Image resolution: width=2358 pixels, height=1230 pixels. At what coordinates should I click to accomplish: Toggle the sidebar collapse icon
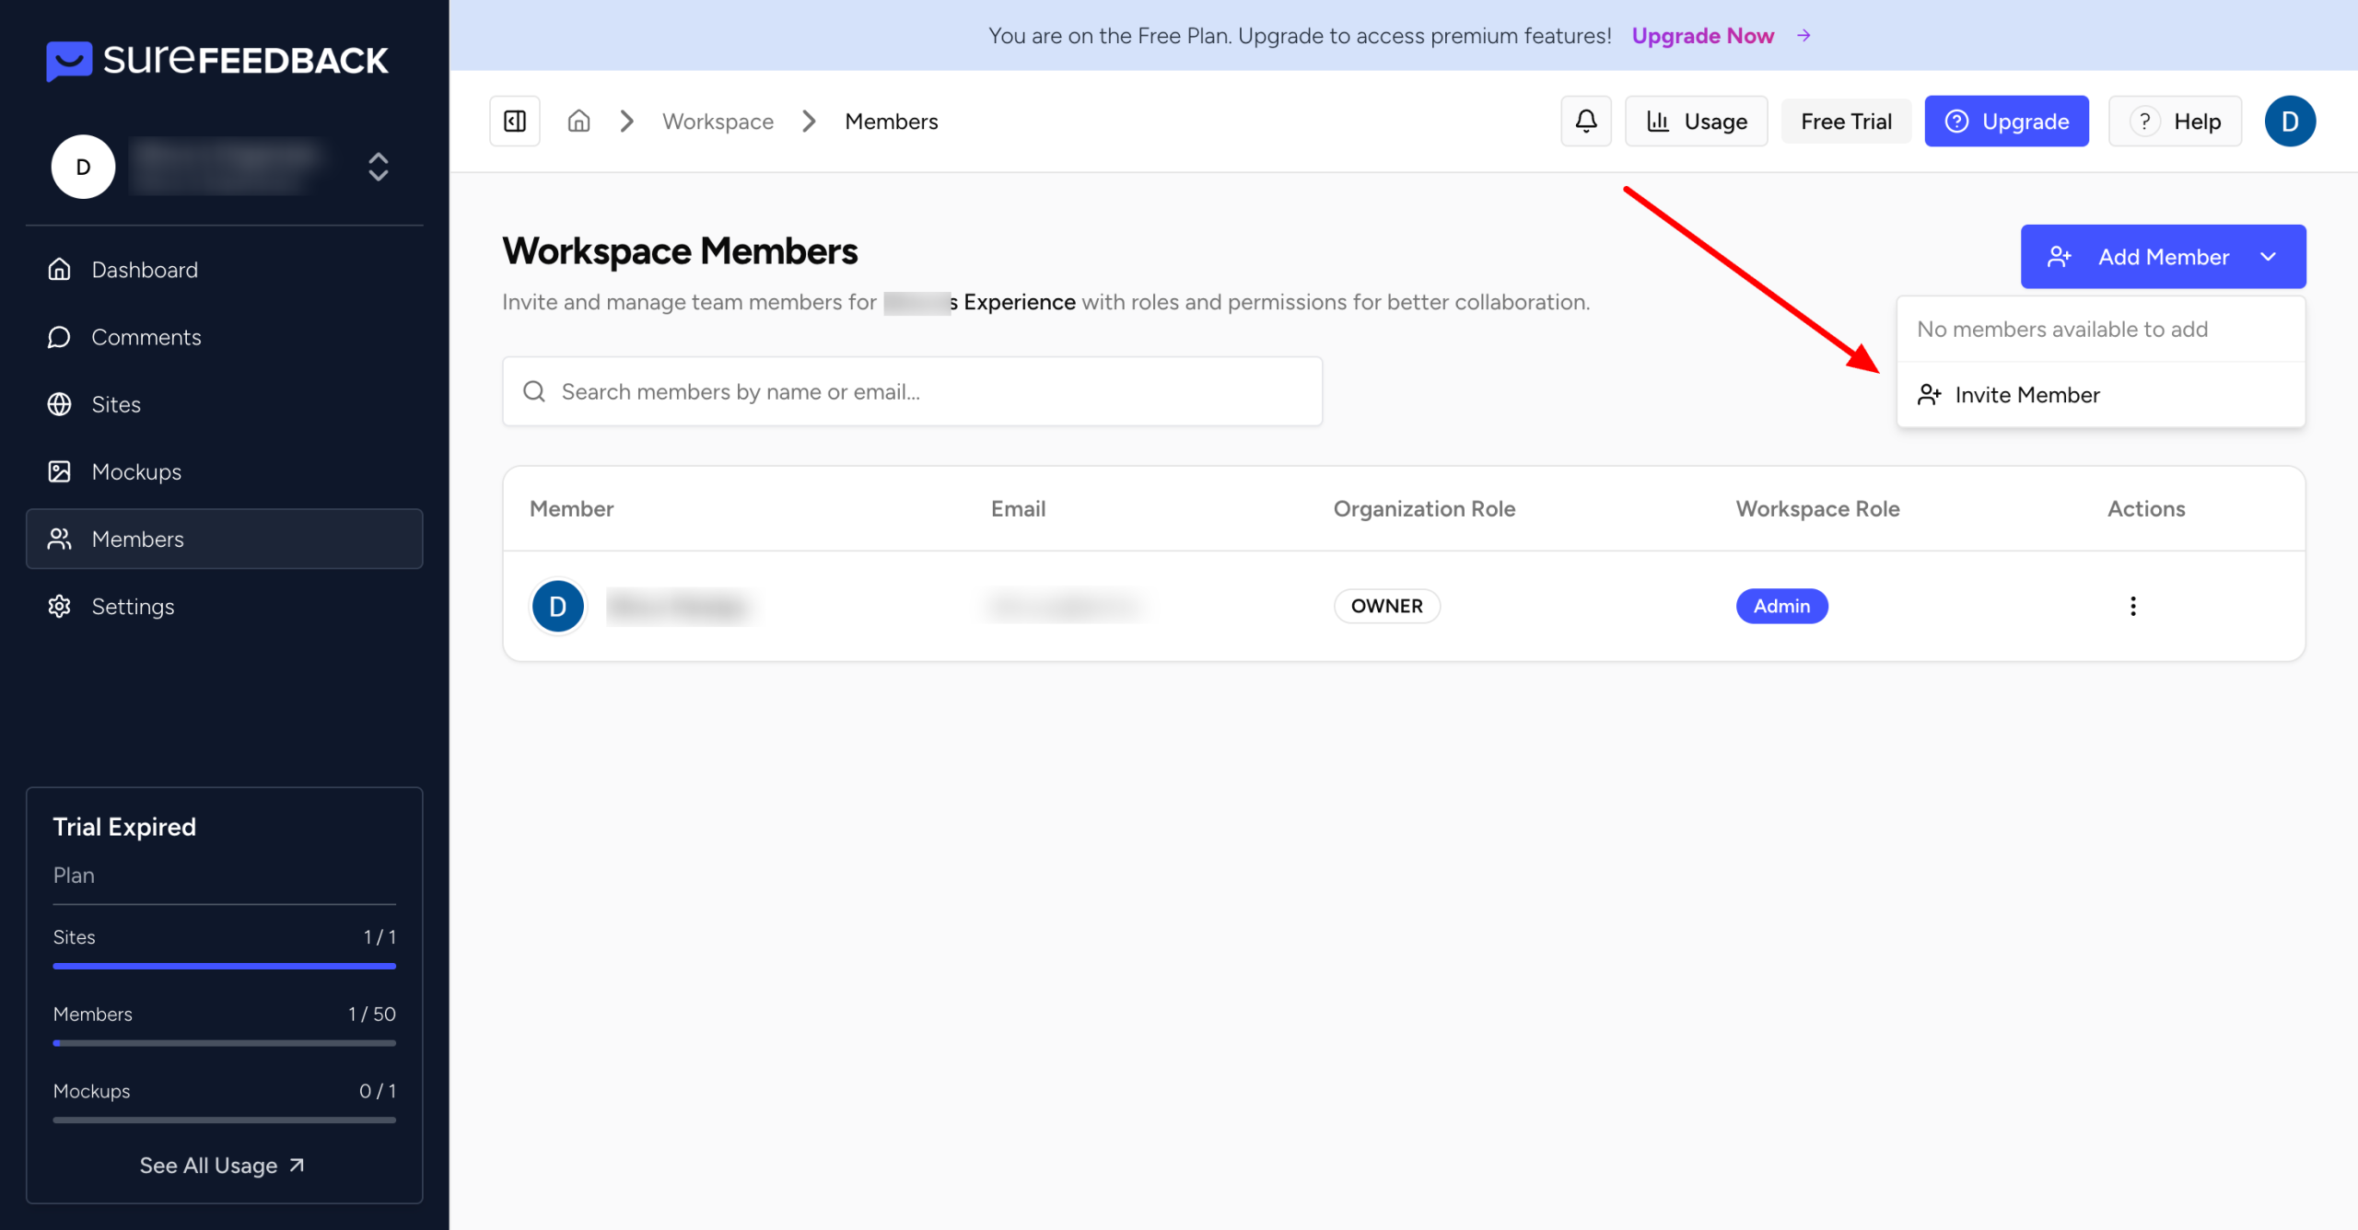515,121
